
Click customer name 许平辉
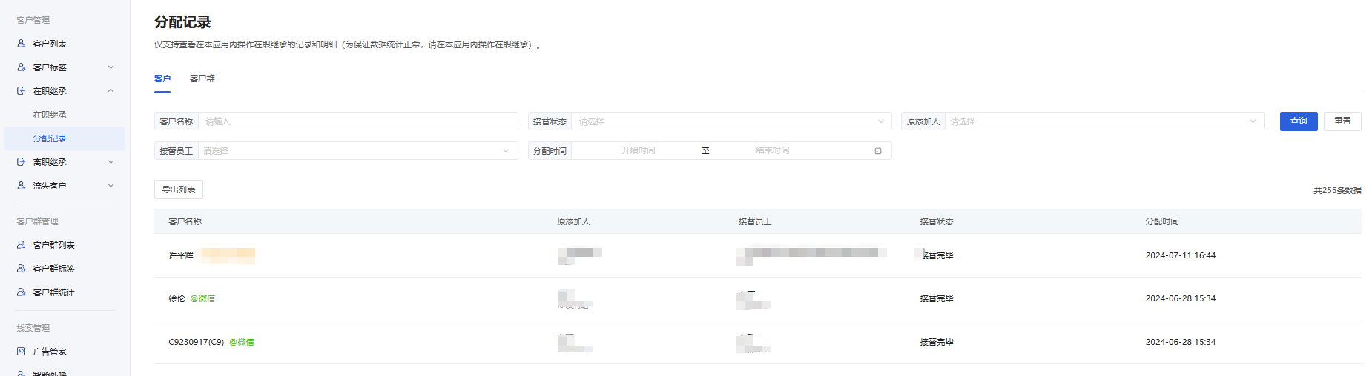[181, 255]
